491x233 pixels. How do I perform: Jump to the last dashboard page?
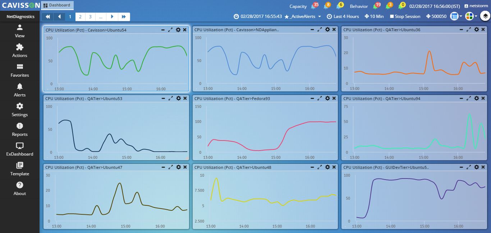pyautogui.click(x=124, y=16)
